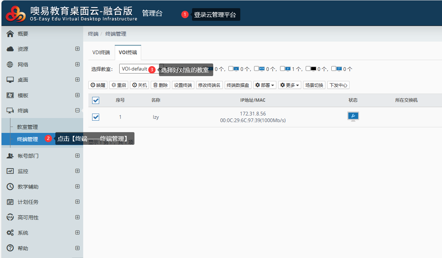
Task: Click the 终端 breadcrumb link
Action: 93,34
